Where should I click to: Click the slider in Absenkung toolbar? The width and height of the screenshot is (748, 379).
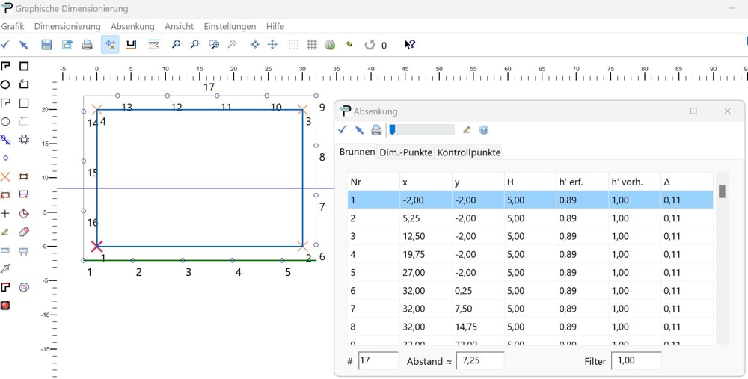pyautogui.click(x=422, y=130)
